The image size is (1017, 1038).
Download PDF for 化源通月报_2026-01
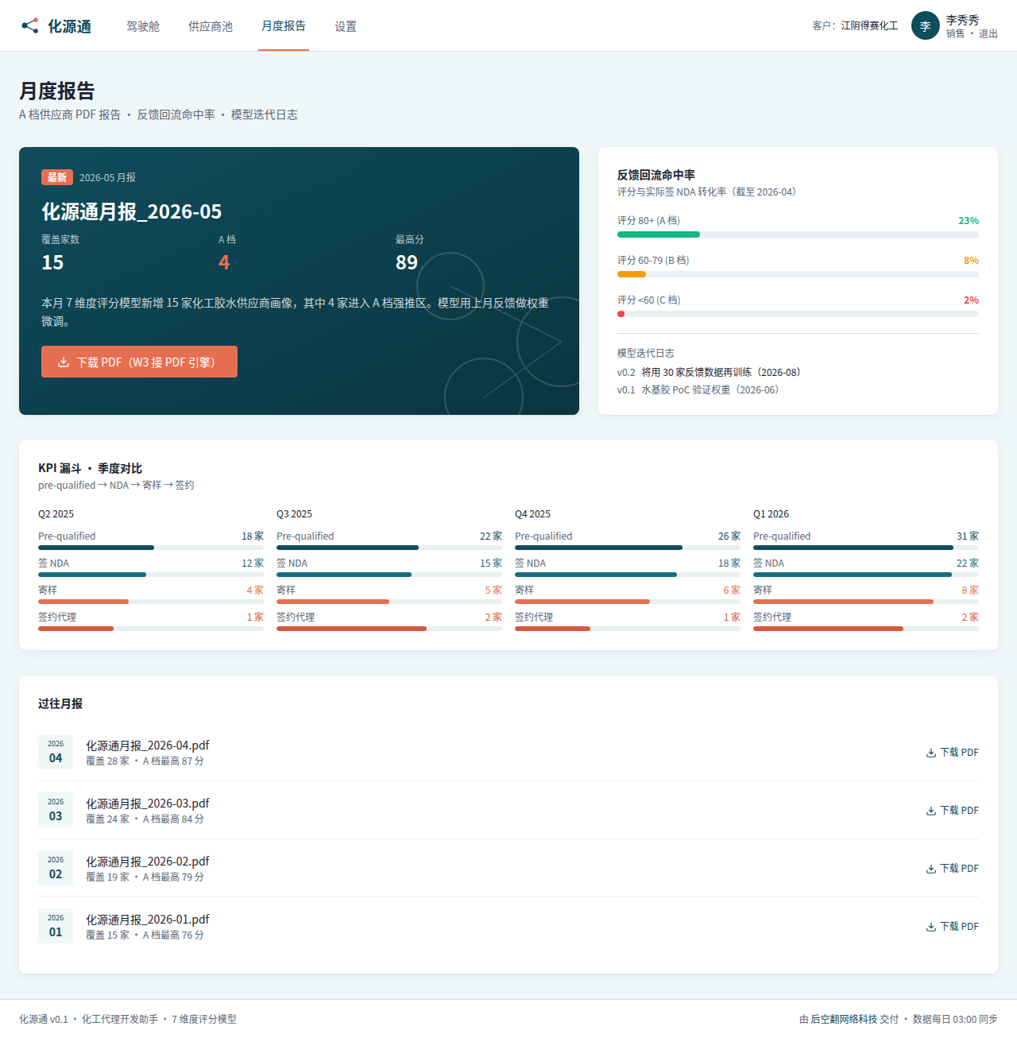tap(952, 926)
